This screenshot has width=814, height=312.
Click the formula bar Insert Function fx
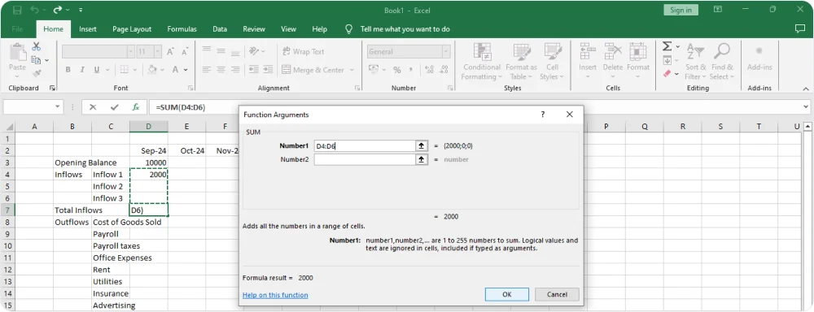135,106
